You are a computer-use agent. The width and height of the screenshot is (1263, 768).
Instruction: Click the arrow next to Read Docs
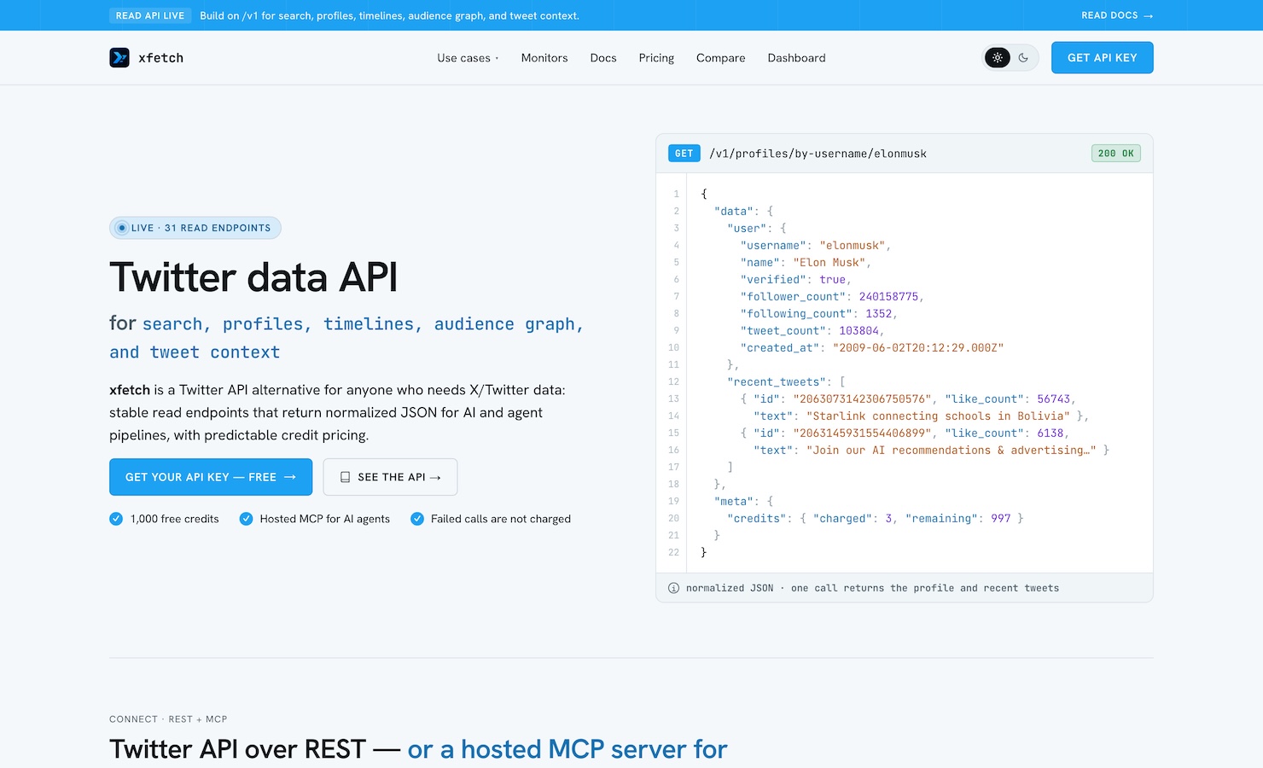tap(1148, 15)
